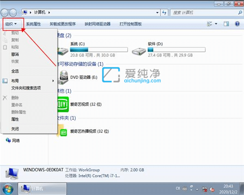
Task: Click the 计算机 taskbar button
Action: coord(42,189)
